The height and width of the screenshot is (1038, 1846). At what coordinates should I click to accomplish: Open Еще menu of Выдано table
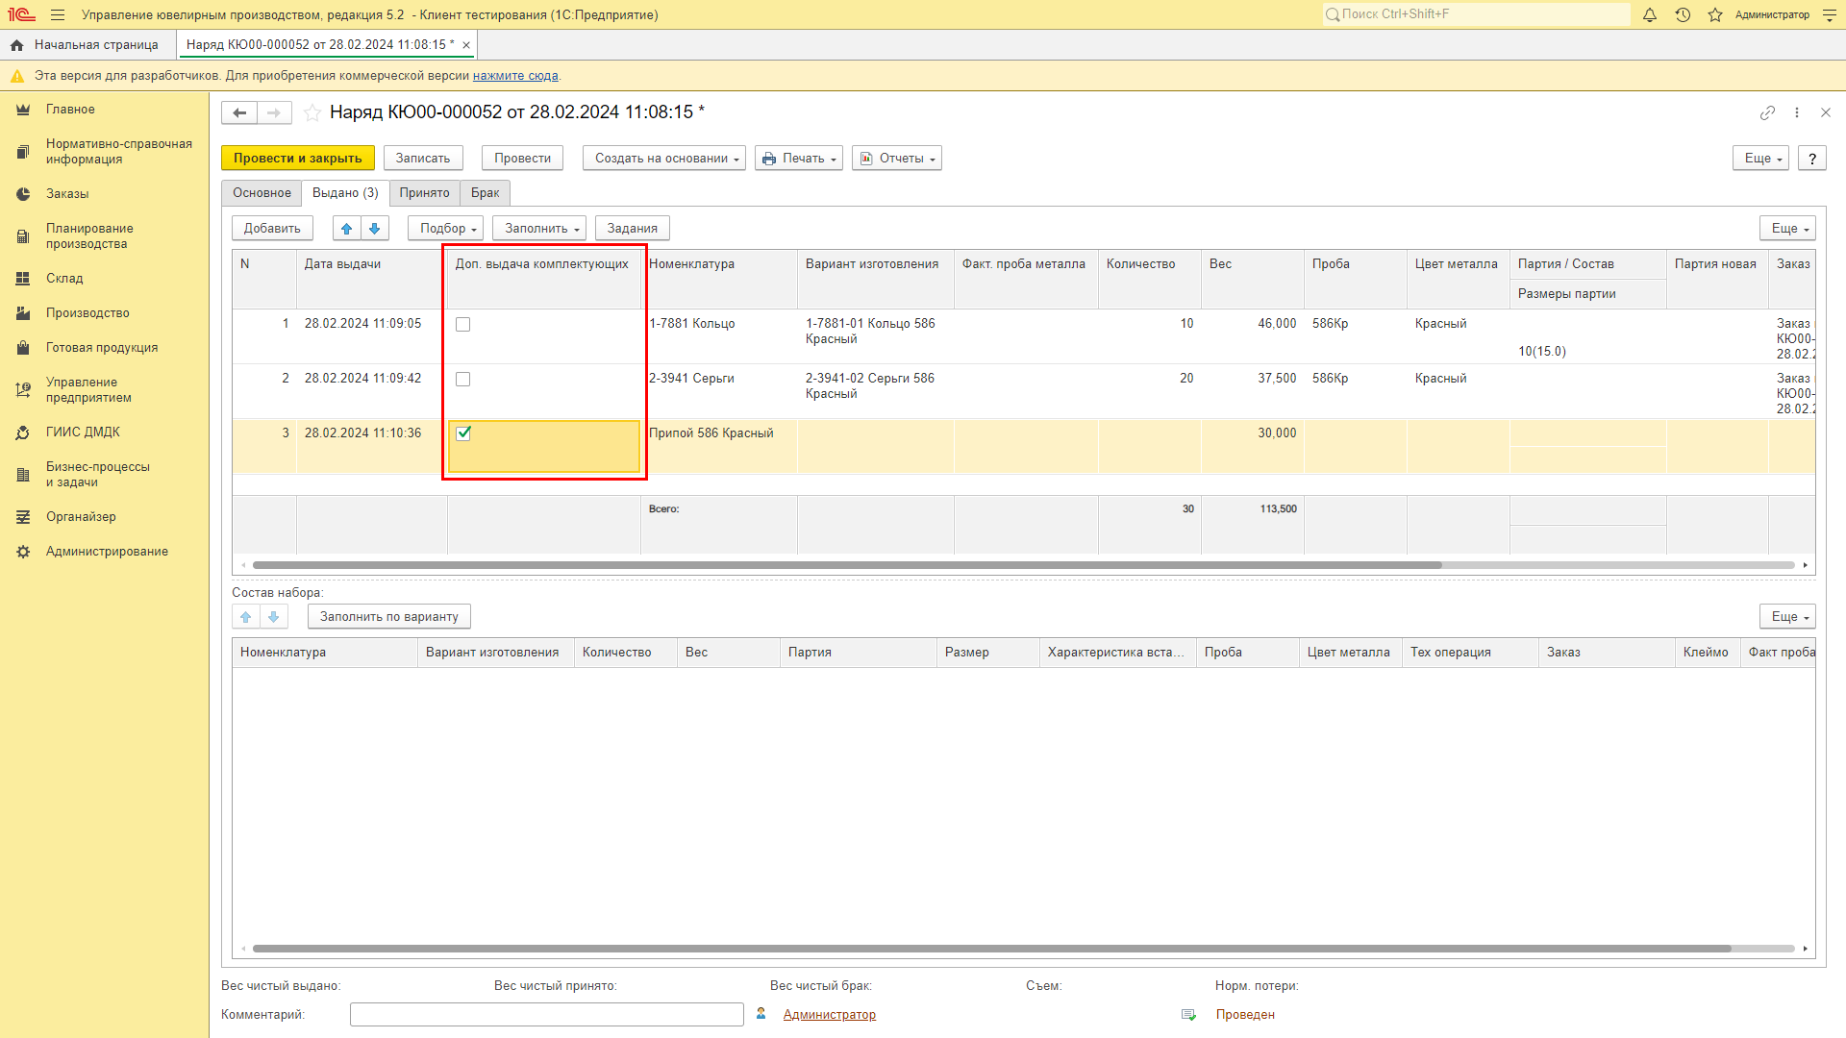(1787, 228)
